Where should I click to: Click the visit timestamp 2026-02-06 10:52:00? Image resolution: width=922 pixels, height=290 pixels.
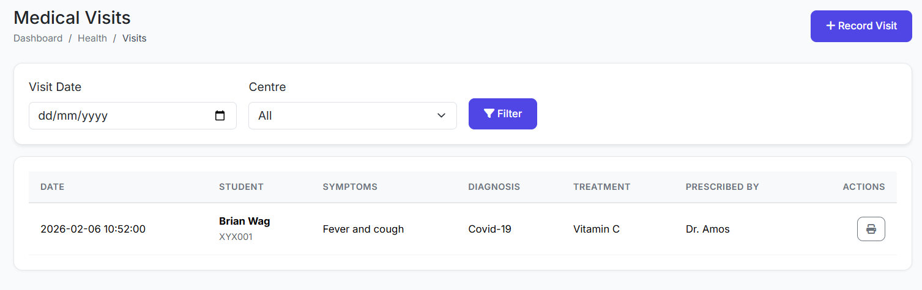[93, 230]
